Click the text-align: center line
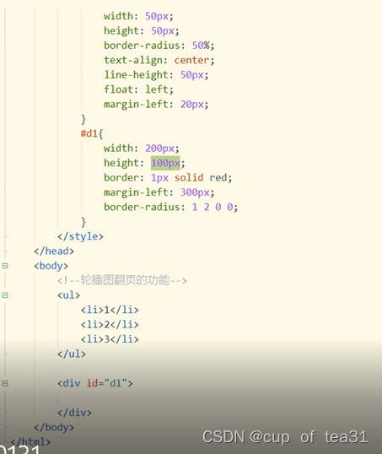Image resolution: width=382 pixels, height=454 pixels. tap(159, 60)
